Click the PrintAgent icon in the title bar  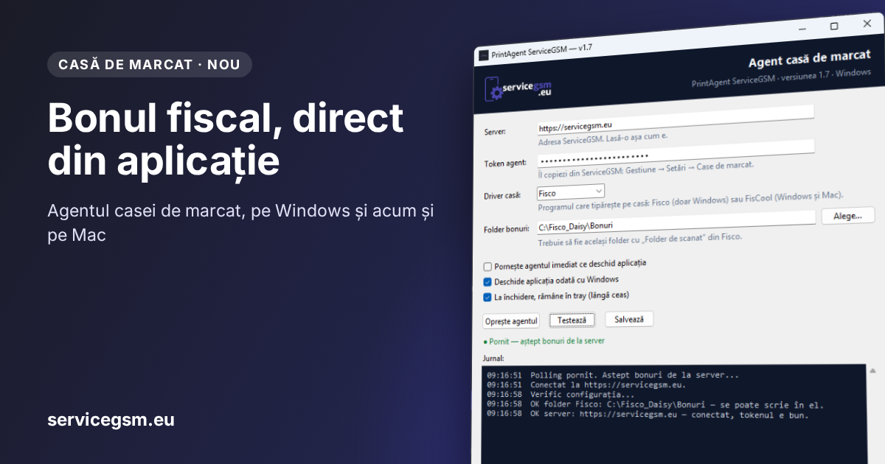pyautogui.click(x=483, y=55)
